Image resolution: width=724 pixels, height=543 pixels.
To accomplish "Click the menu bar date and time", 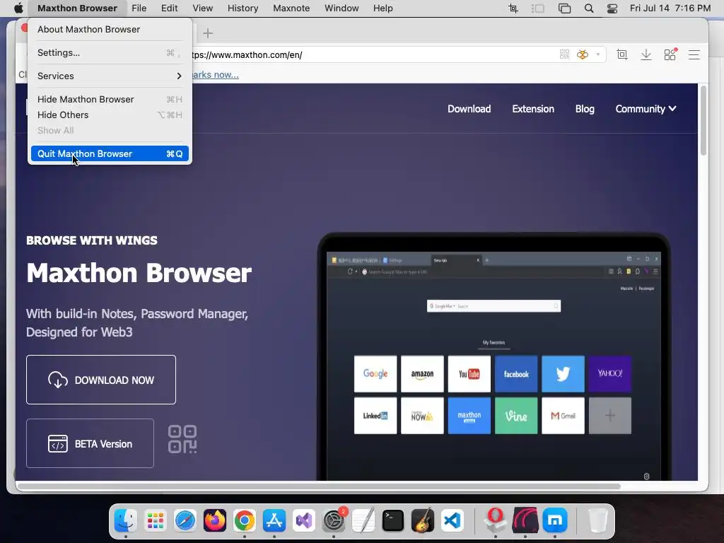I will [670, 8].
